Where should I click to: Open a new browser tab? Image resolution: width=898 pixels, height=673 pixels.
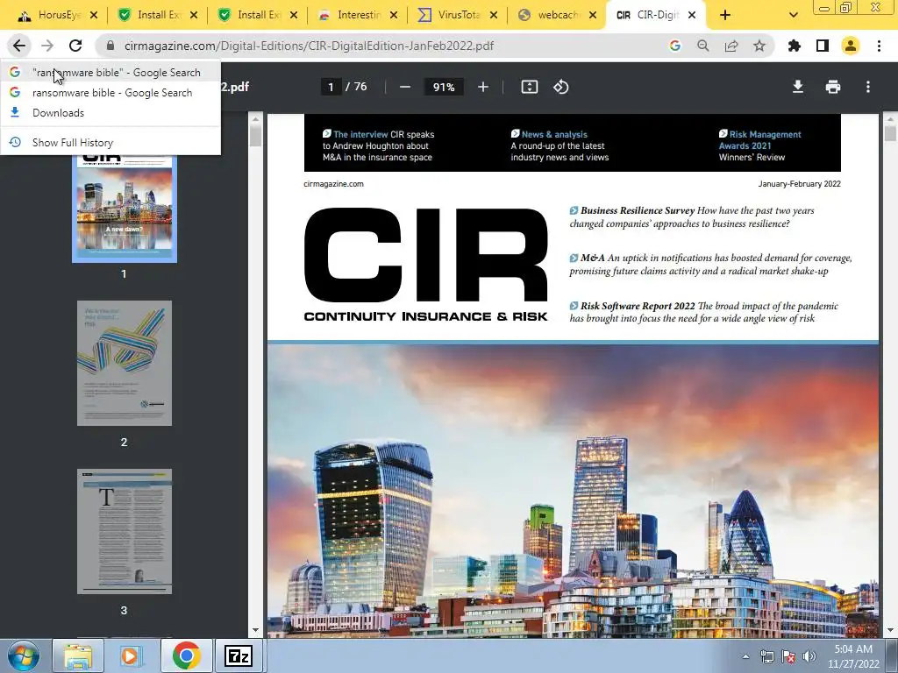(x=725, y=15)
